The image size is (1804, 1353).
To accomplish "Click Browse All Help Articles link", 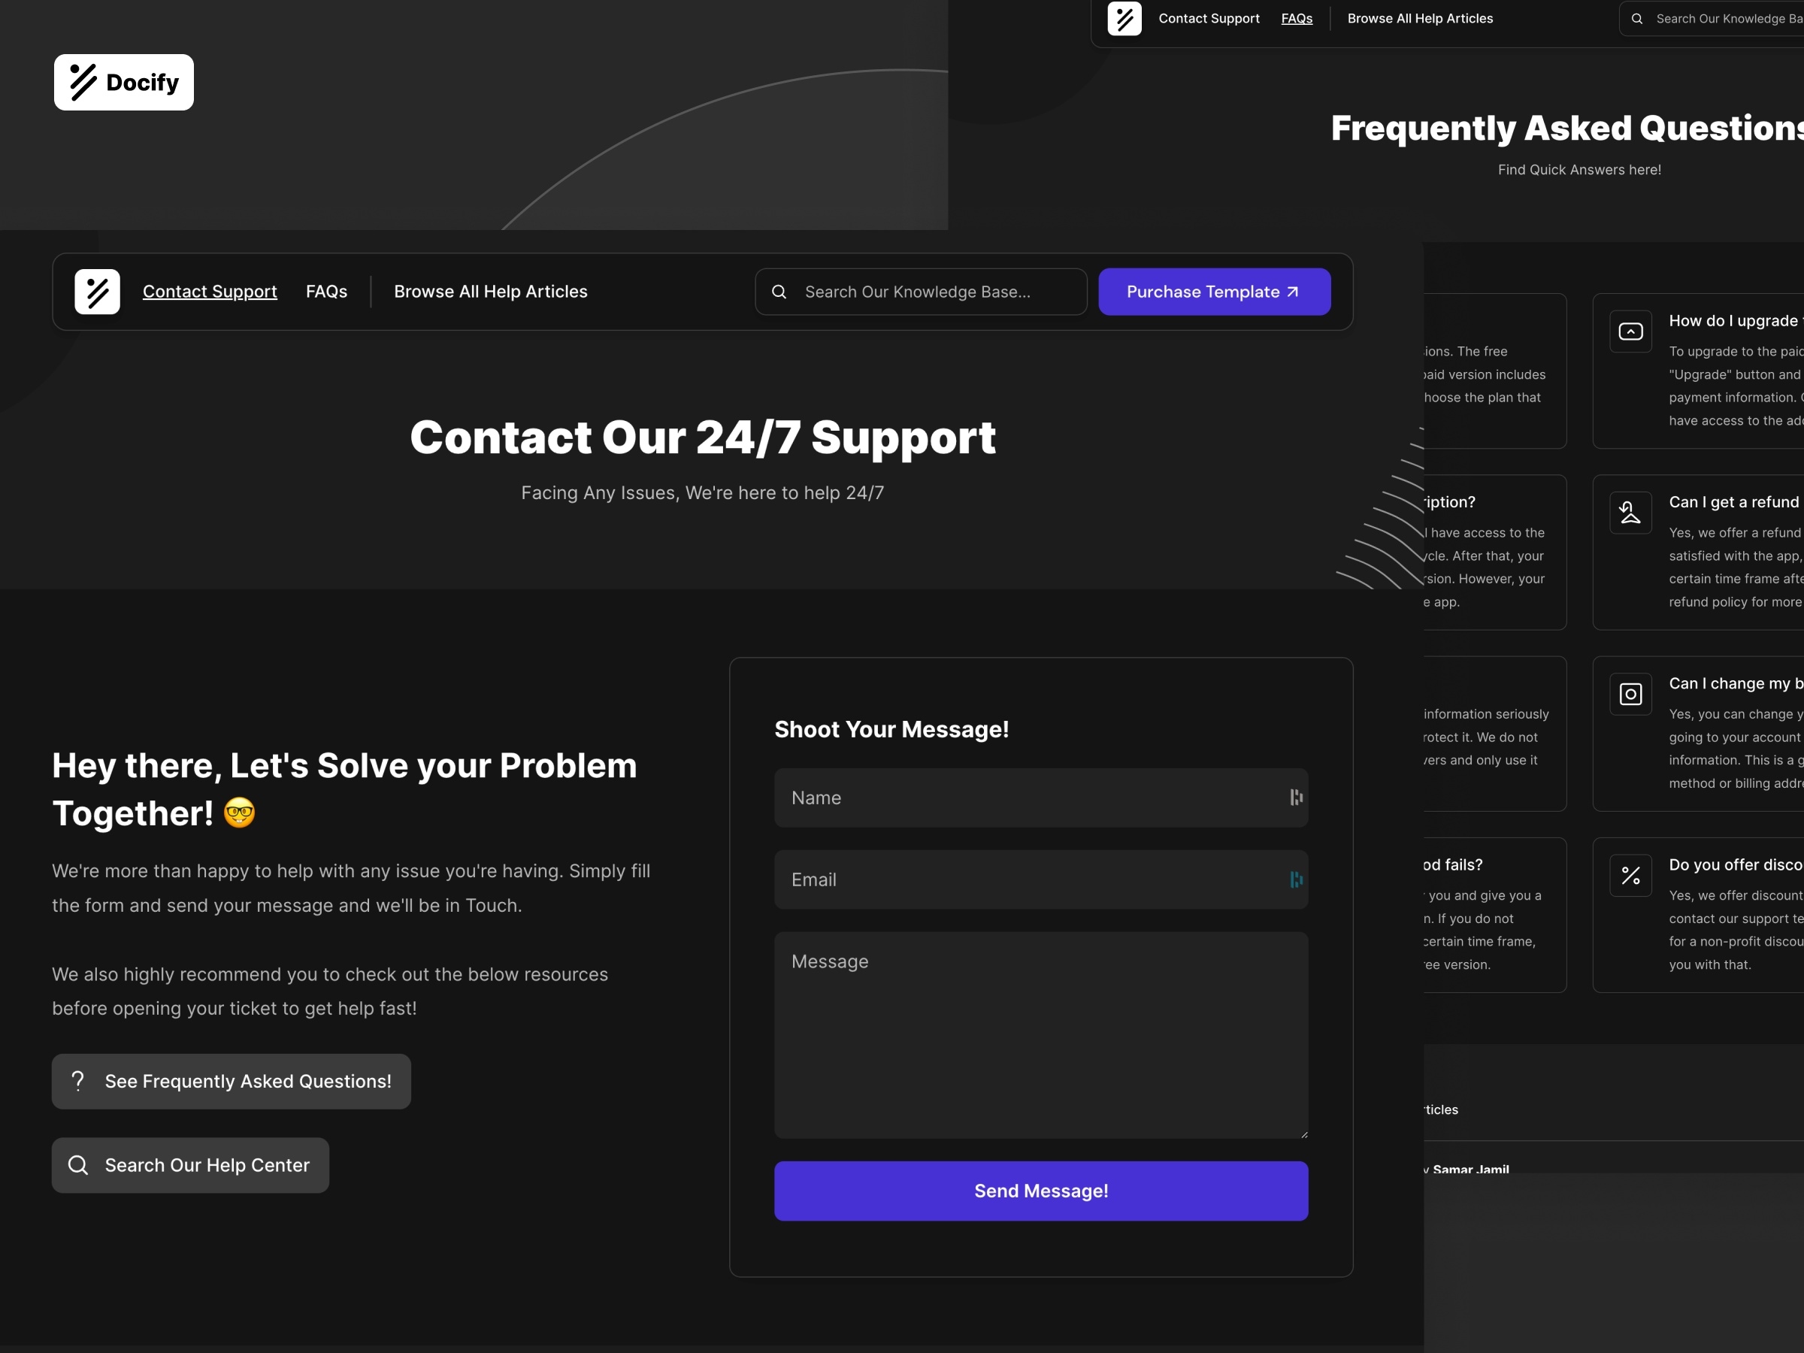I will (x=490, y=292).
